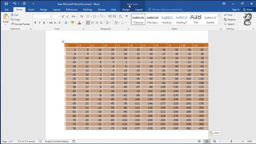Collapse the ribbon with the caret arrow
Screen dimensions: 256x144
(x=253, y=29)
